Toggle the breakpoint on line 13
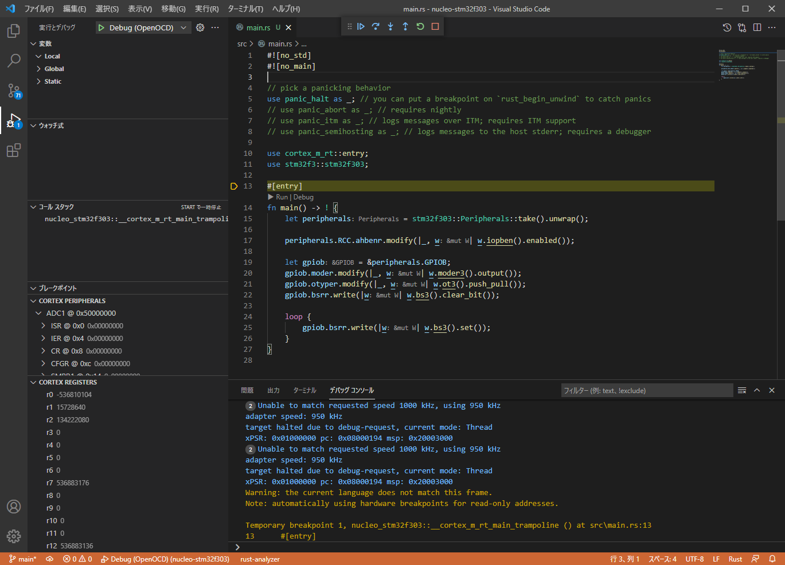The width and height of the screenshot is (785, 565). click(x=233, y=186)
